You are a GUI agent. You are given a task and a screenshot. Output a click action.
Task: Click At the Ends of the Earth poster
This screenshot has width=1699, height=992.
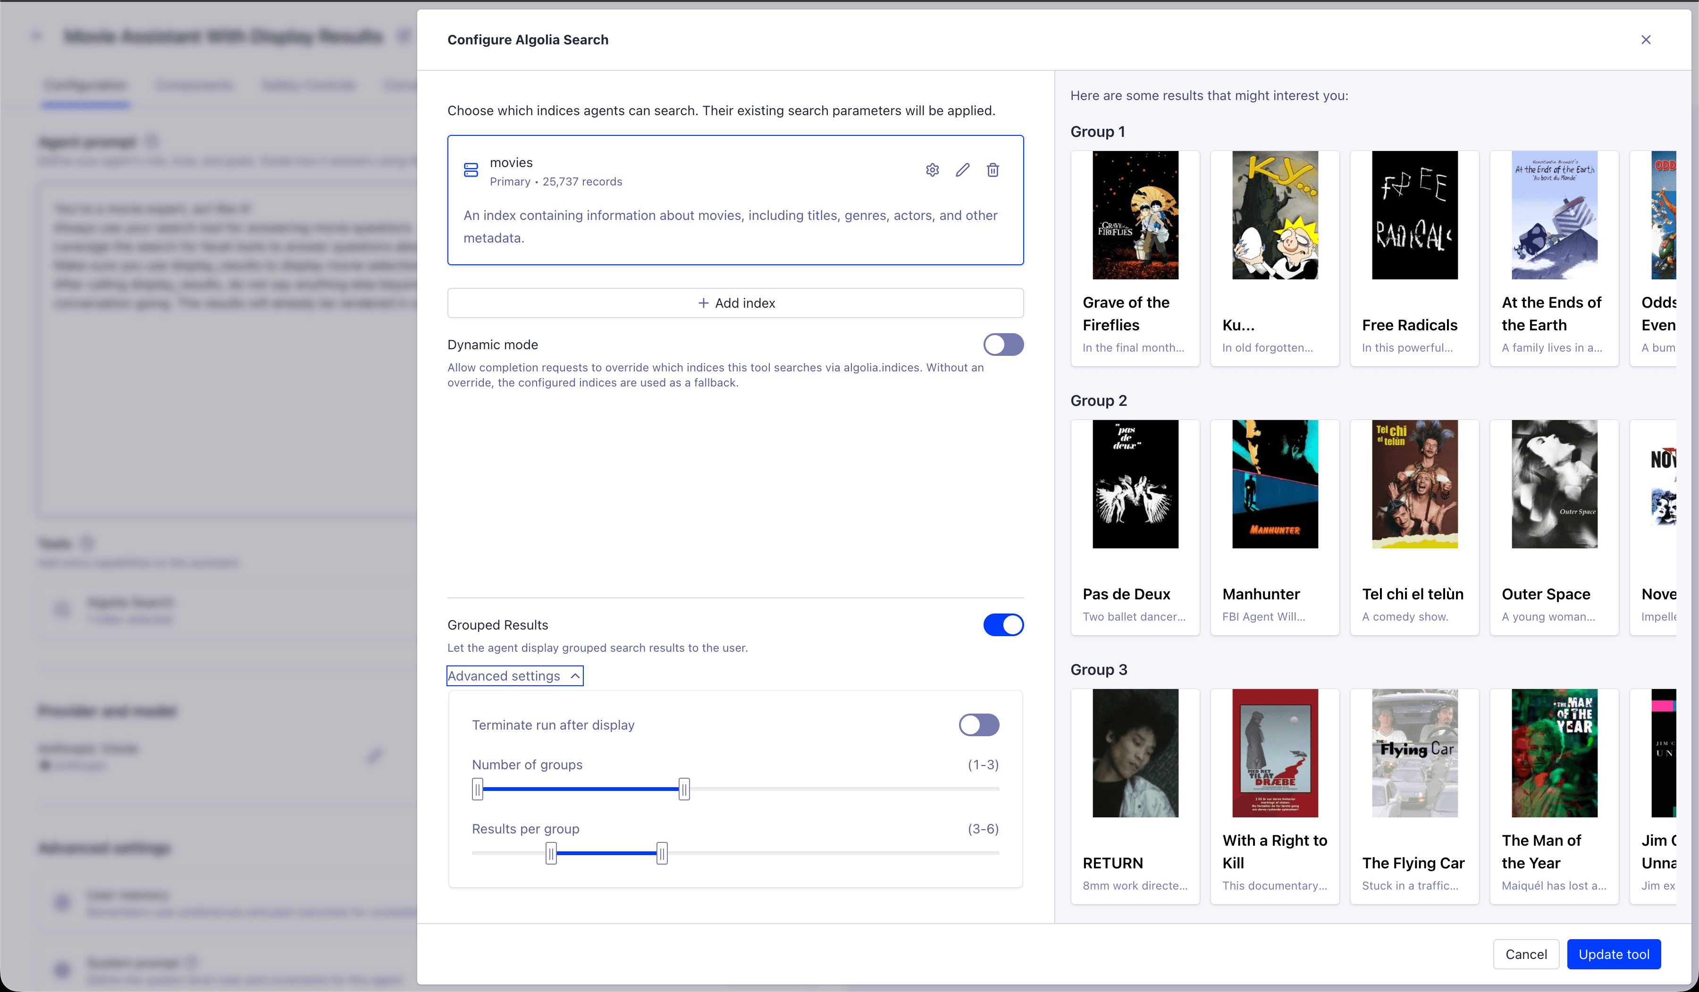(1554, 215)
